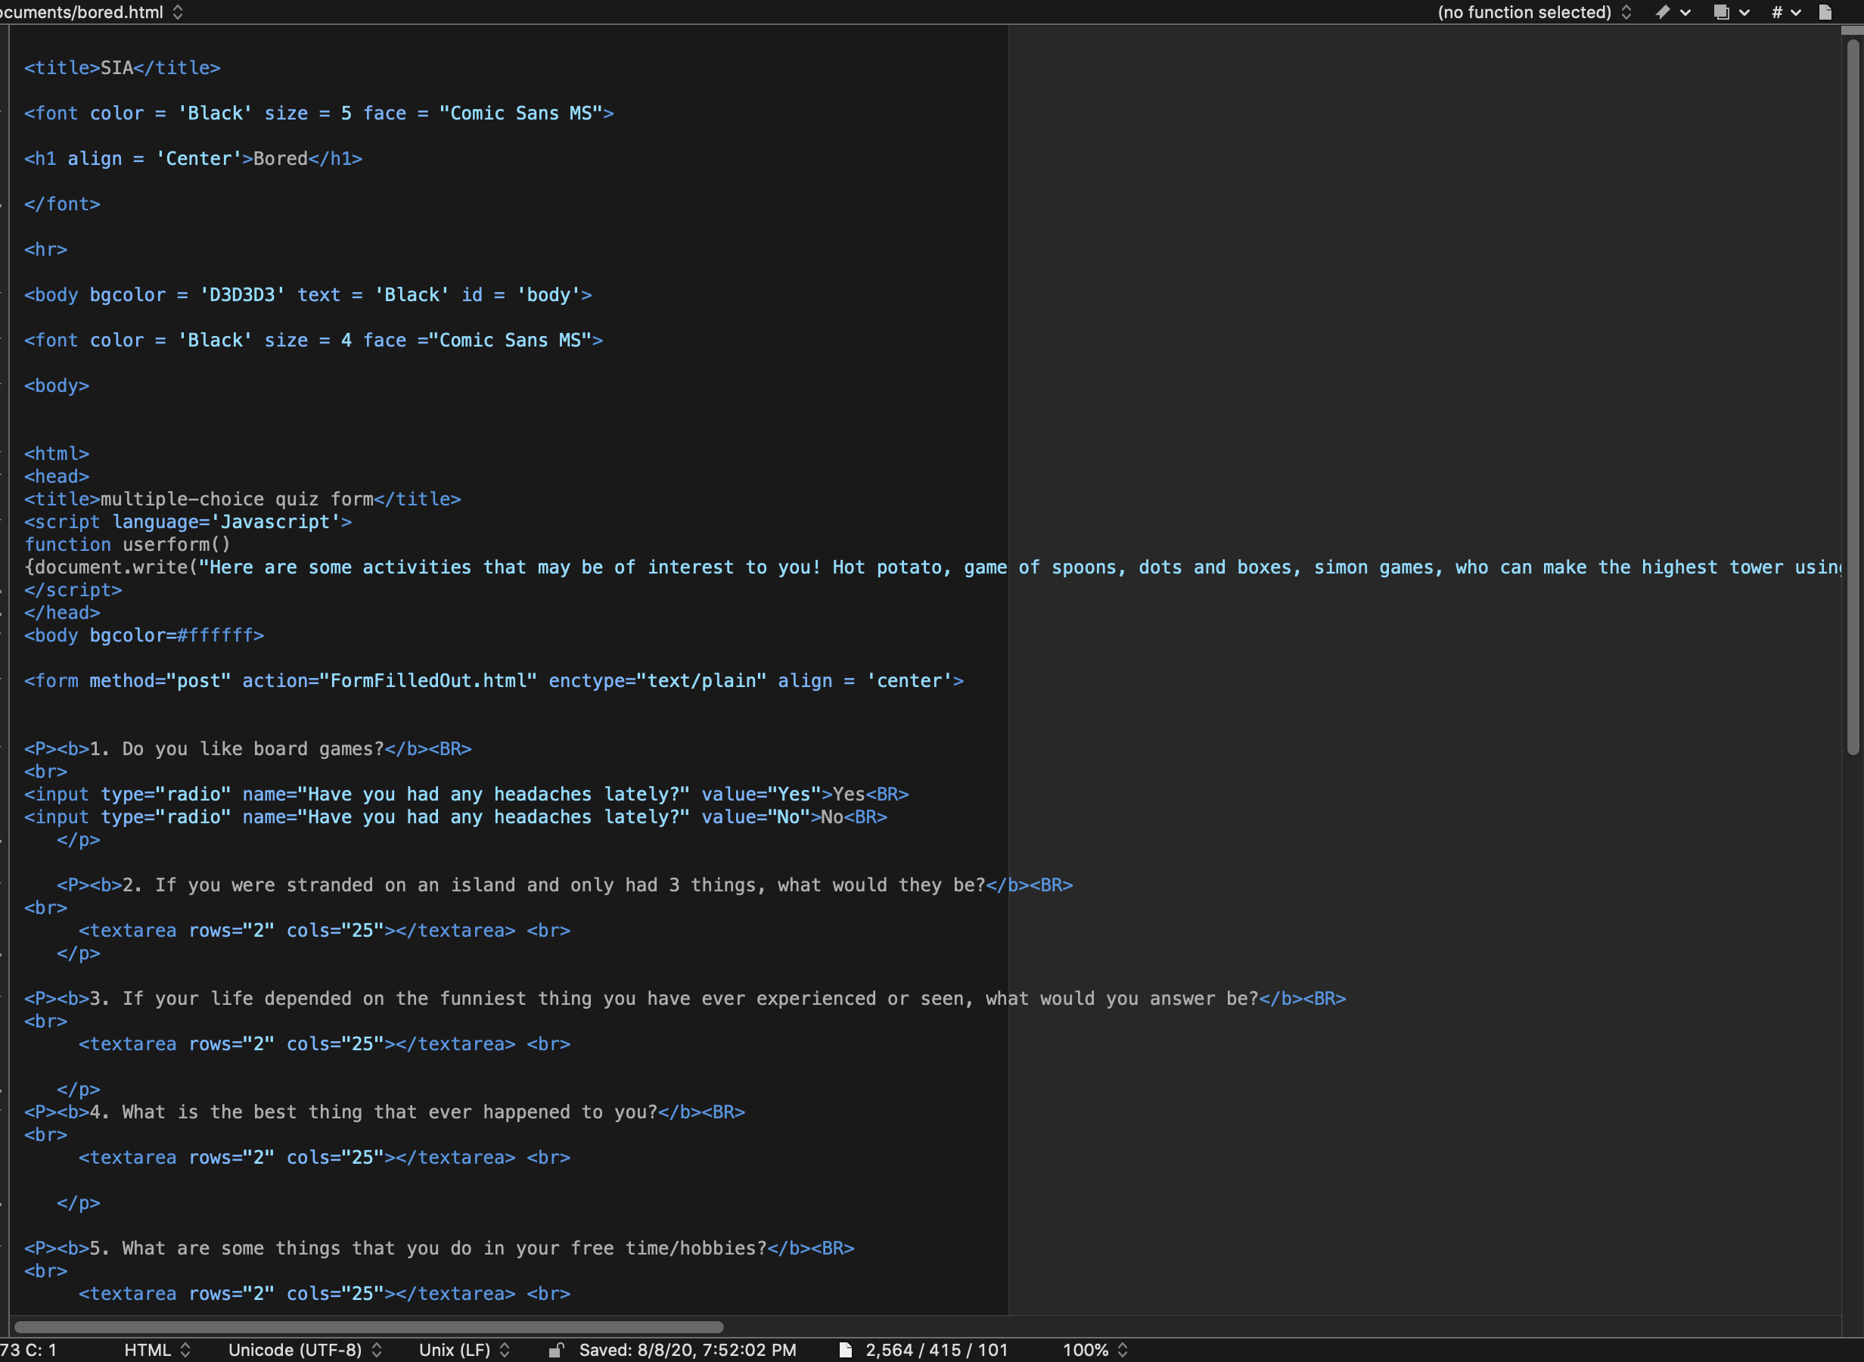The image size is (1864, 1362).
Task: Toggle the file lock icon in status bar
Action: pos(556,1350)
